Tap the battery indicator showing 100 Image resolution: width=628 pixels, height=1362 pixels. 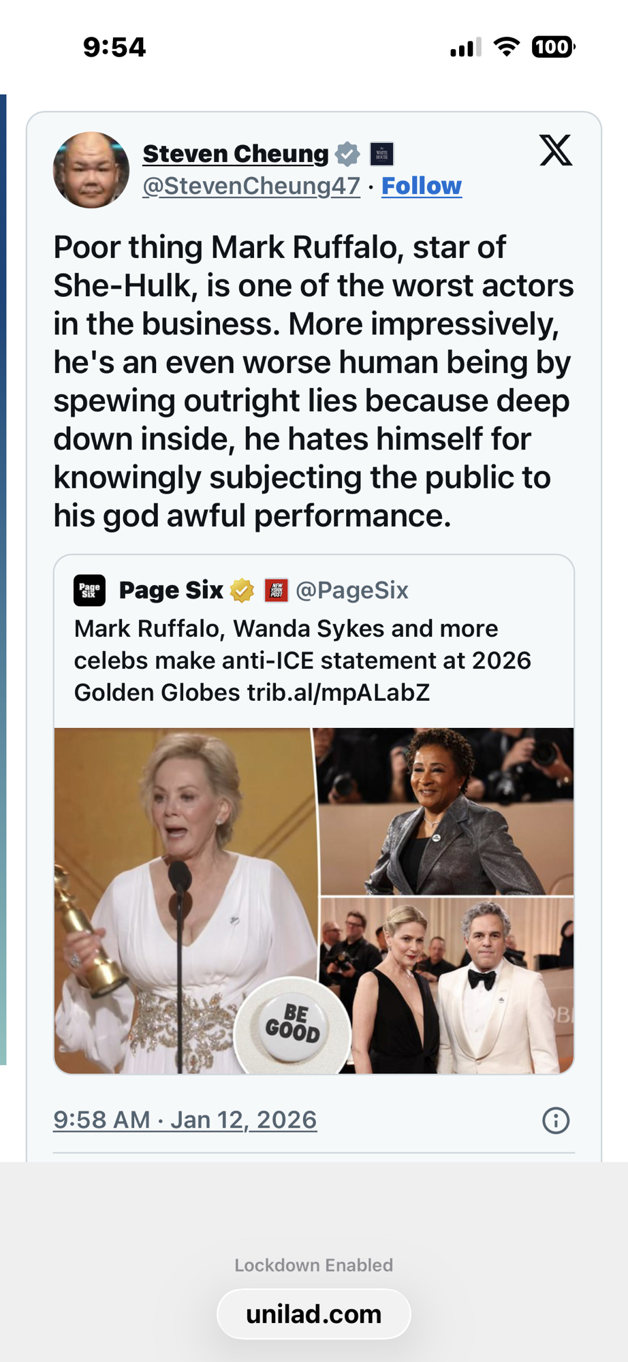pos(552,47)
